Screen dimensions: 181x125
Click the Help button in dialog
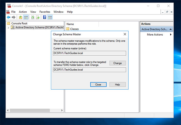118,84
